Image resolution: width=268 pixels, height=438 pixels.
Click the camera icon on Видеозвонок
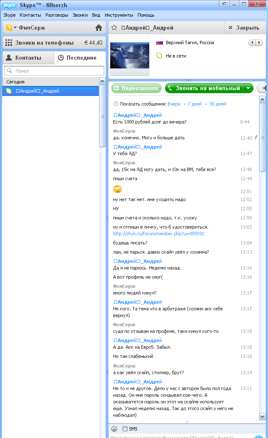point(116,88)
